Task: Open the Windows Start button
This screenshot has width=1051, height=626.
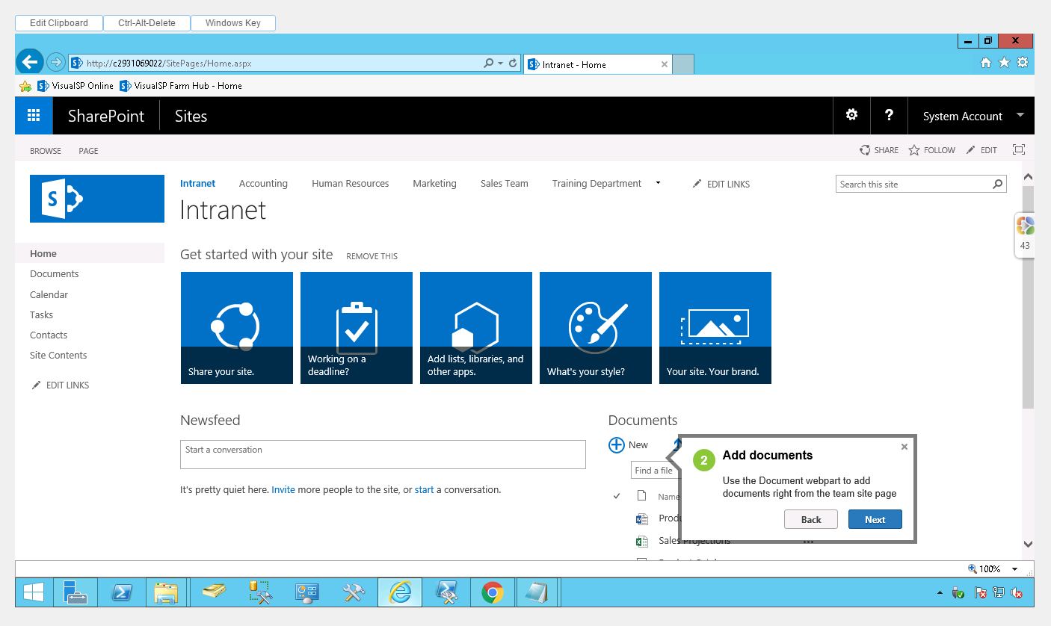Action: 34,593
